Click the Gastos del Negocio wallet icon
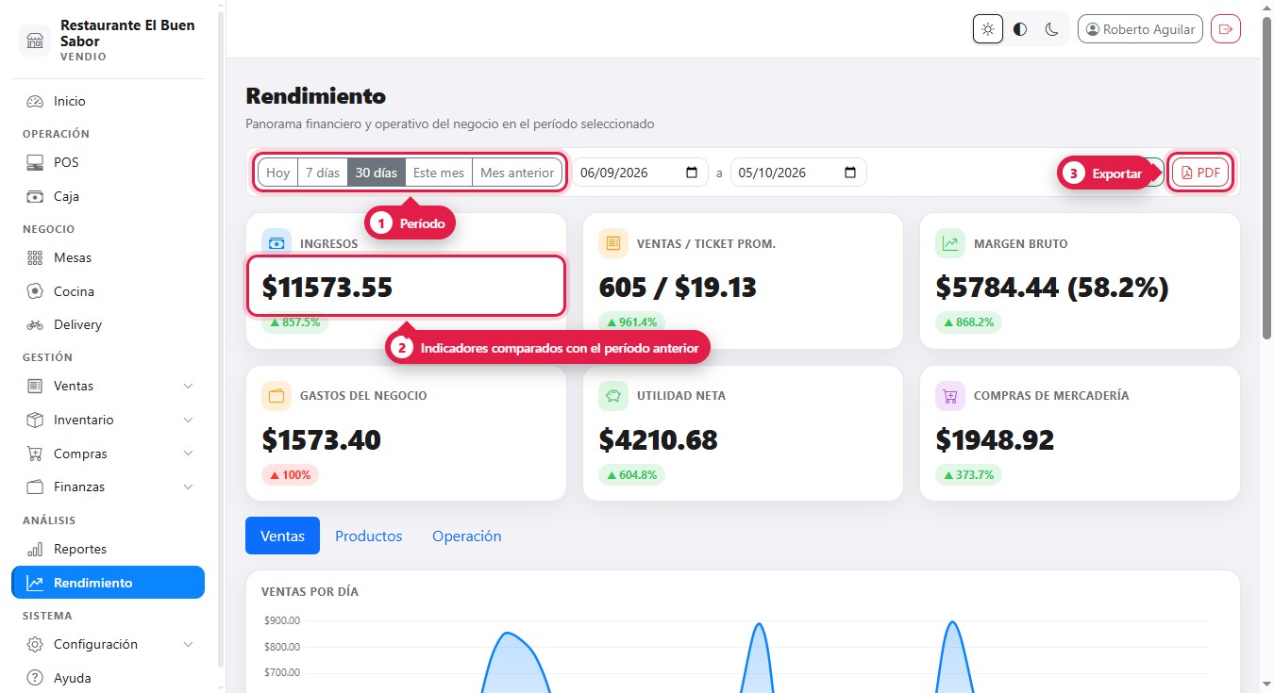This screenshot has height=693, width=1274. 277,396
